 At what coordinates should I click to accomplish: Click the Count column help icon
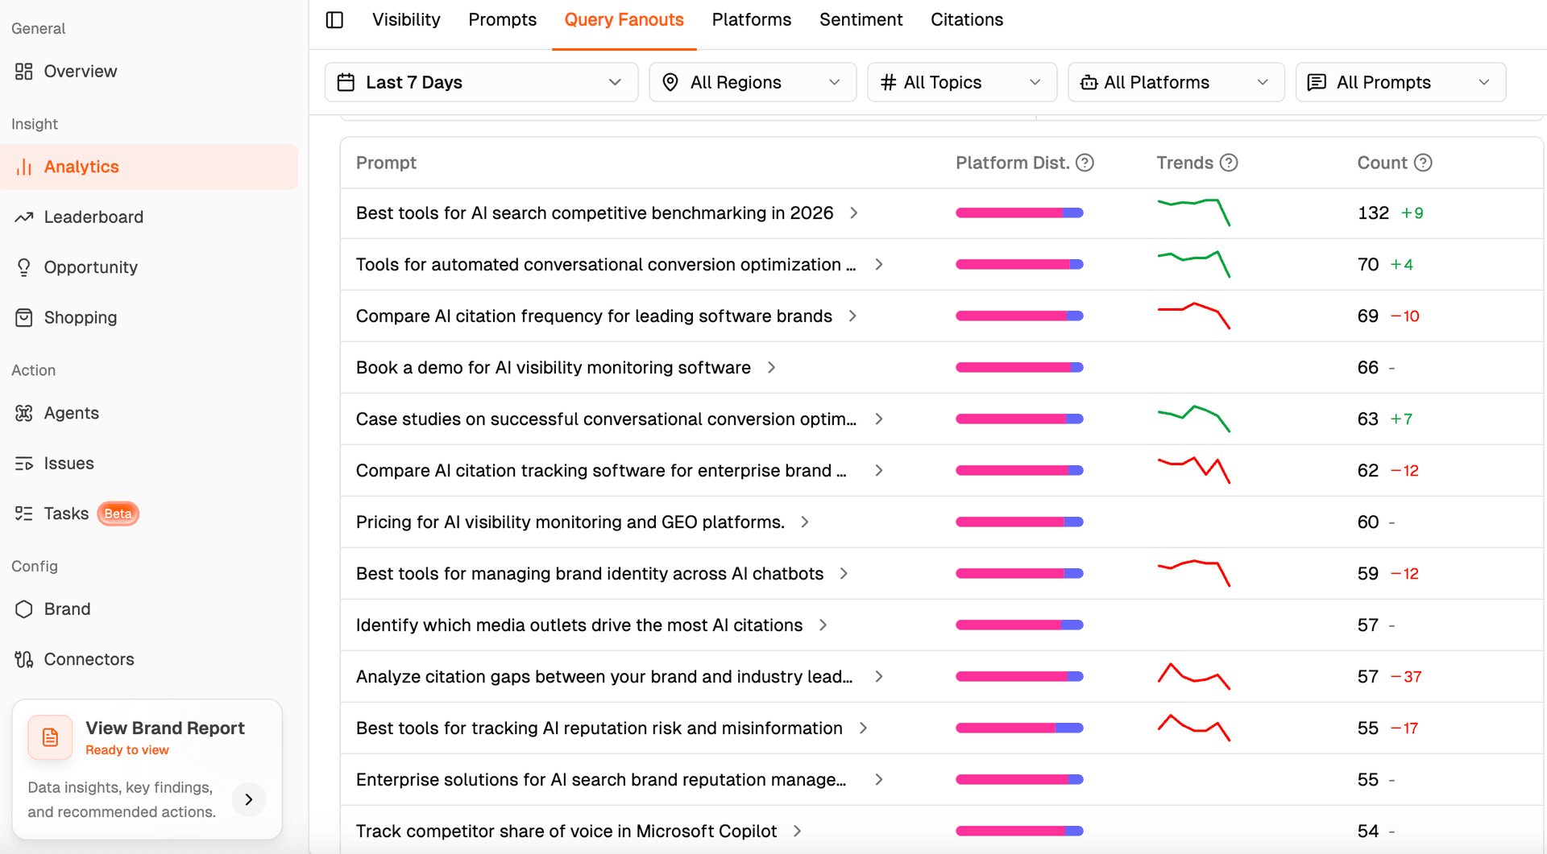(1423, 163)
